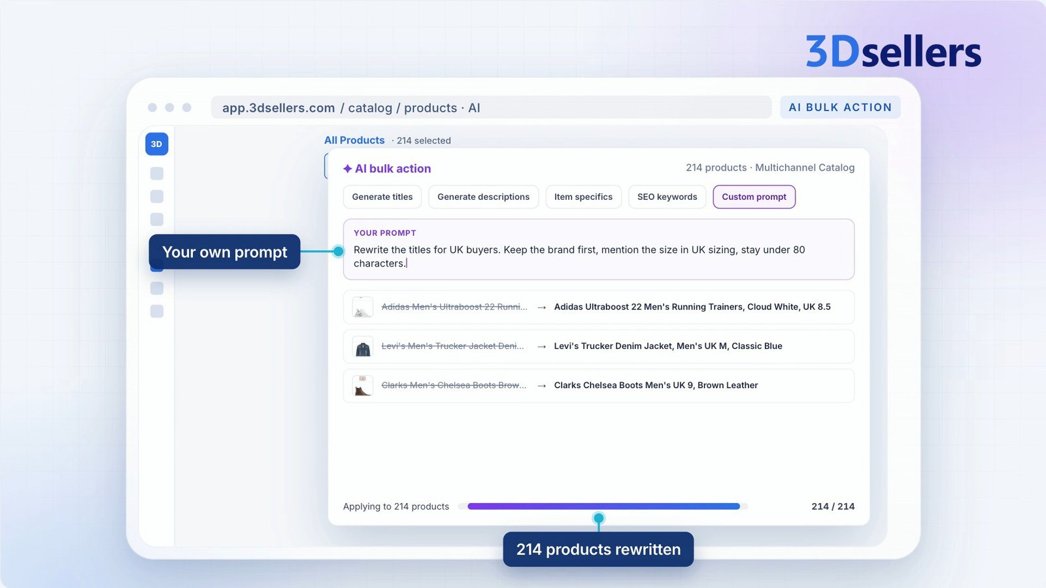
Task: Click the 214 / 214 progress counter
Action: 833,506
